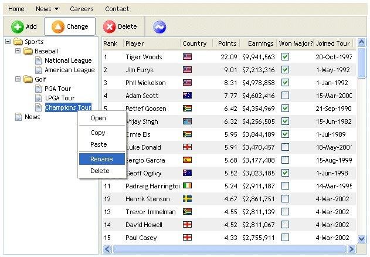Click the News document icon in tree
The width and height of the screenshot is (370, 257).
click(18, 117)
